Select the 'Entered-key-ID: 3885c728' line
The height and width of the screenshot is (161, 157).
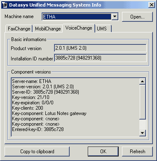click(x=38, y=129)
